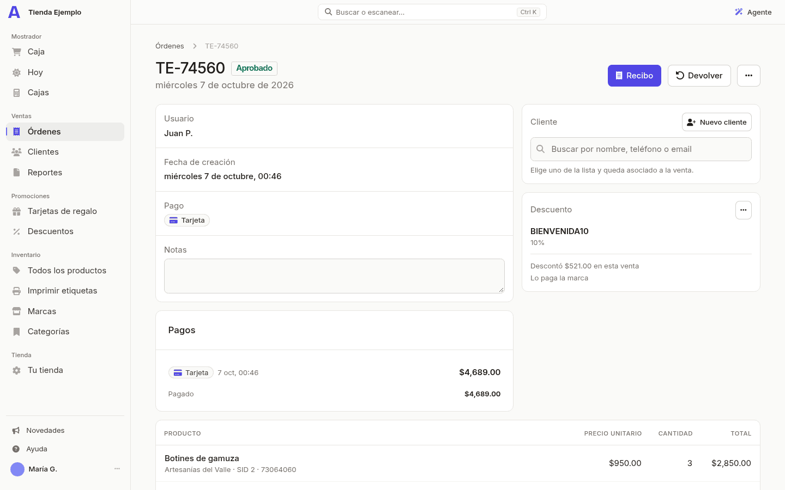
Task: Click the Recibo button
Action: pyautogui.click(x=635, y=76)
